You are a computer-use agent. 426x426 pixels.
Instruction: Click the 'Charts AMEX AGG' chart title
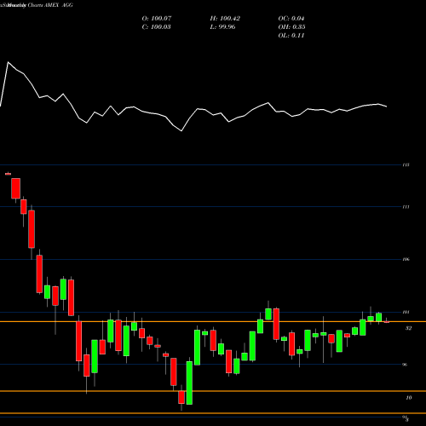50,5
